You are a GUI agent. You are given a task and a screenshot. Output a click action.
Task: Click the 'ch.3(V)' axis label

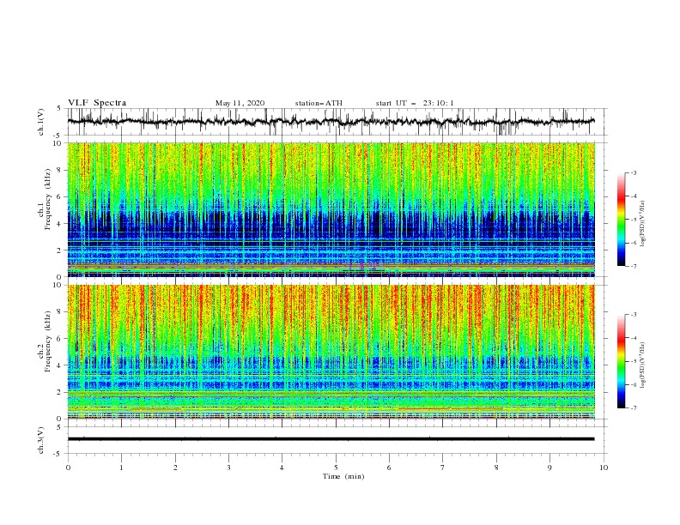[41, 441]
